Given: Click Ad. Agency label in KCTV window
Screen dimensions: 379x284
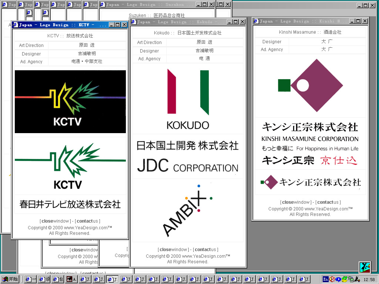Looking at the screenshot, I should coord(31,62).
